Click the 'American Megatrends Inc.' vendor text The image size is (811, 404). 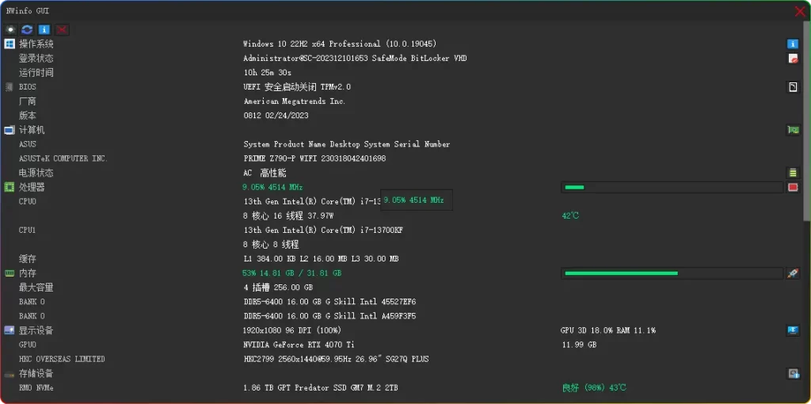pyautogui.click(x=295, y=101)
